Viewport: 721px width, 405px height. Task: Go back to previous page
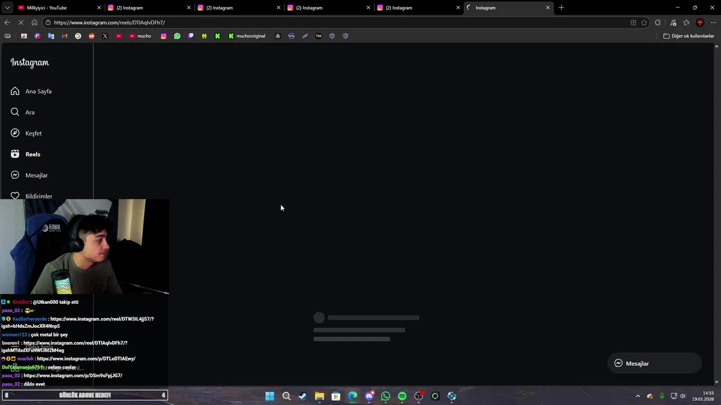click(x=7, y=22)
